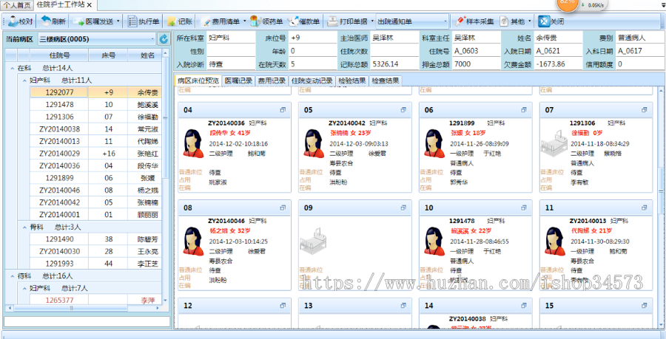Screen dimensions: 666x339
Task: Click the 打印单据 printer button
Action: pyautogui.click(x=348, y=21)
